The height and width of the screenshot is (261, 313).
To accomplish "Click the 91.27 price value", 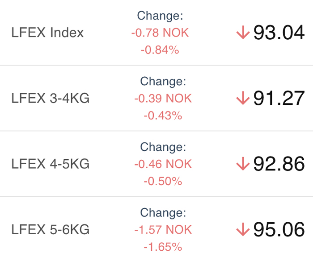I will [x=279, y=98].
